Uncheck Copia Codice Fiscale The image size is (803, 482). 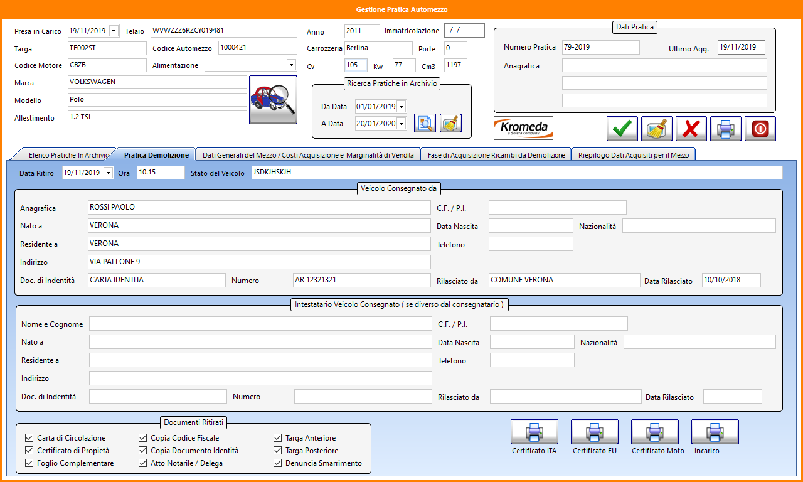[x=142, y=438]
